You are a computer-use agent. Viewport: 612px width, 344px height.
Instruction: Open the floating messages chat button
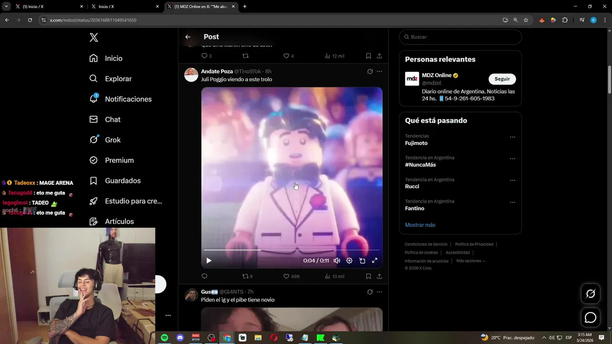point(590,318)
